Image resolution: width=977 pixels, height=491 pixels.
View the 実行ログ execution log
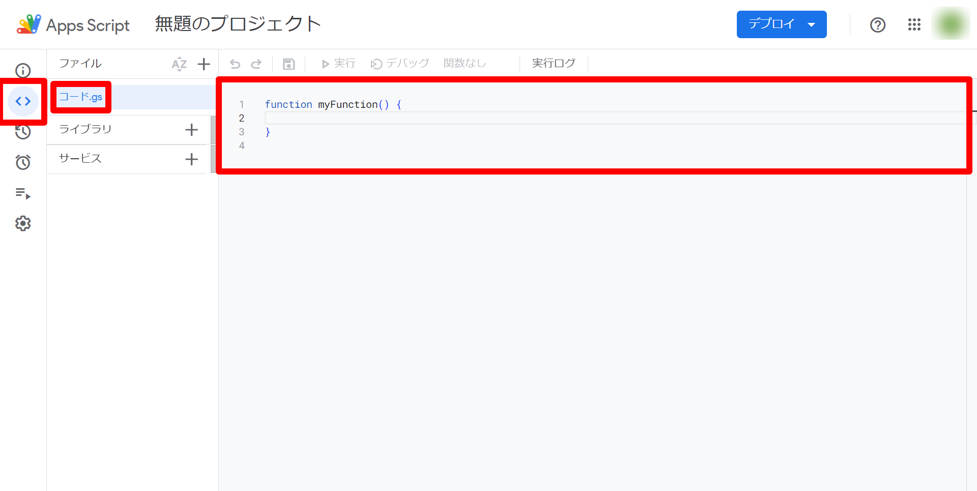[553, 63]
